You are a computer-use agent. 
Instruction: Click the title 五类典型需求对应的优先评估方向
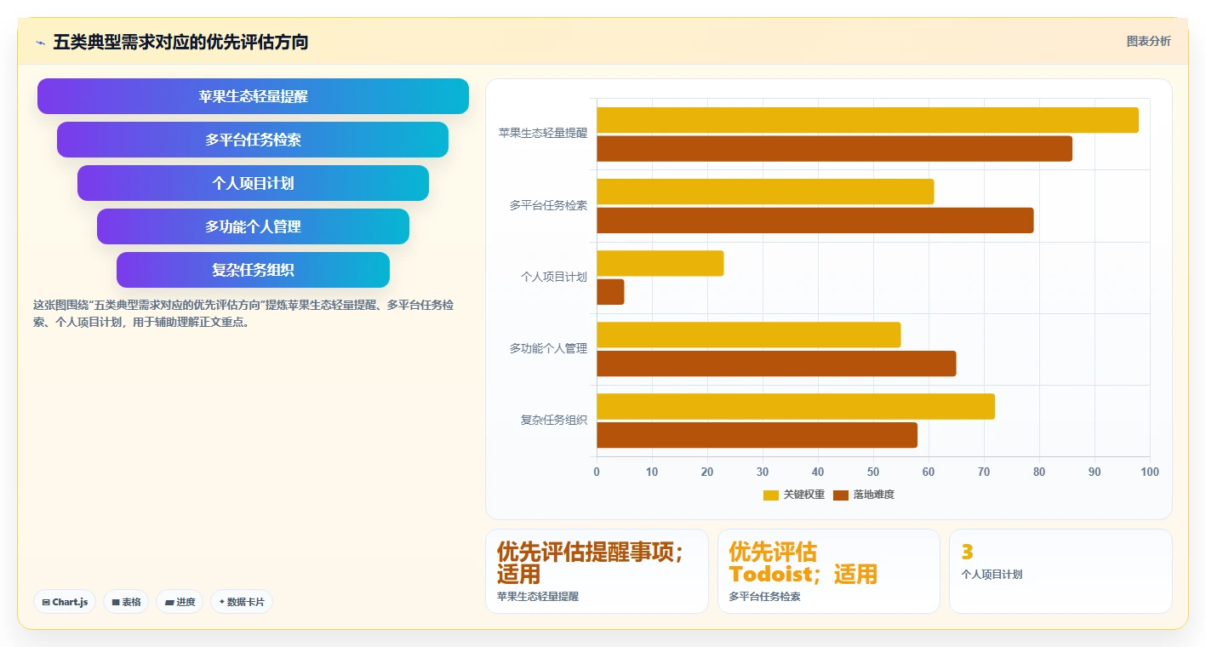(x=180, y=42)
